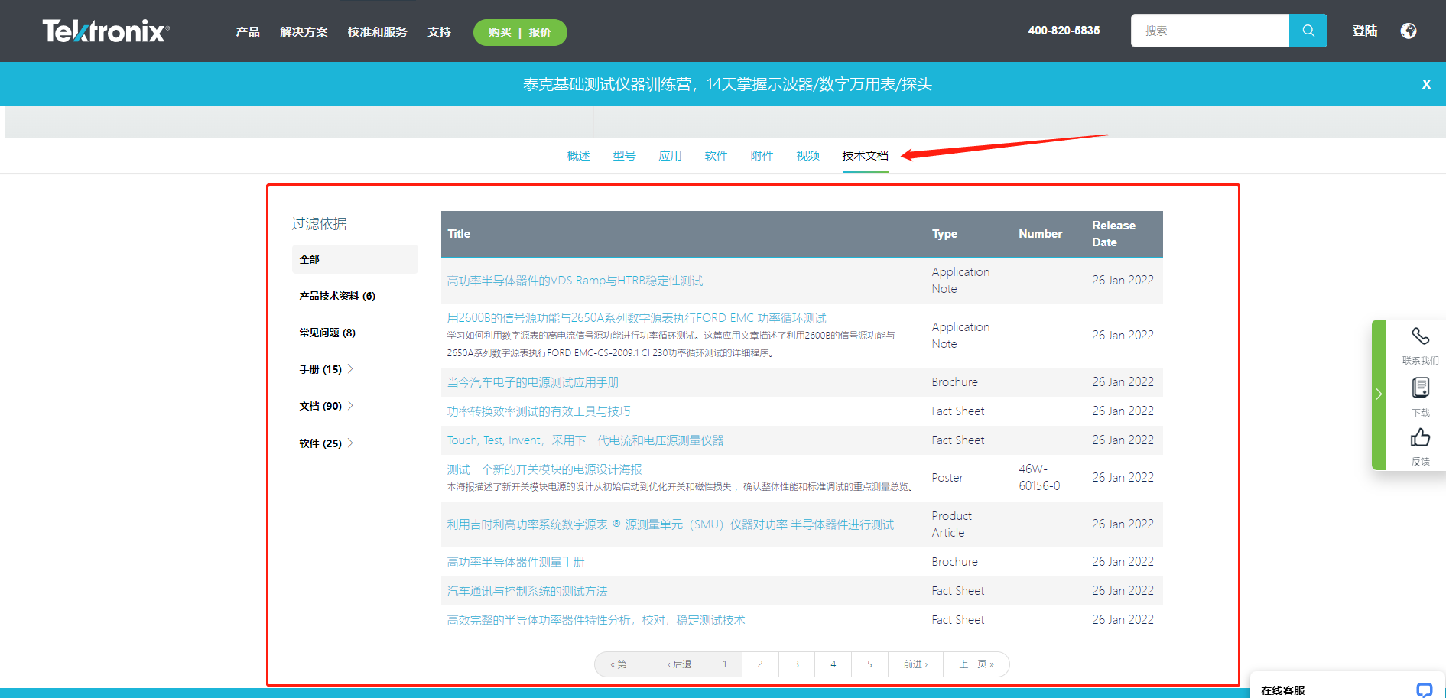
Task: Filter by 常见问题 (8)
Action: pos(327,333)
